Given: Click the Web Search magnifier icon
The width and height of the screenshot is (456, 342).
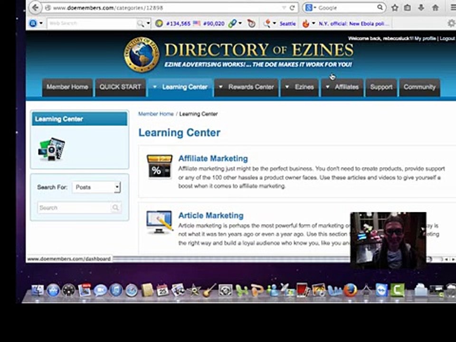Looking at the screenshot, I should (140, 23).
